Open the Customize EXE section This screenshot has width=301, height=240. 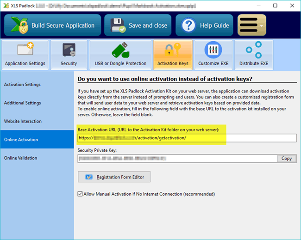(x=213, y=55)
